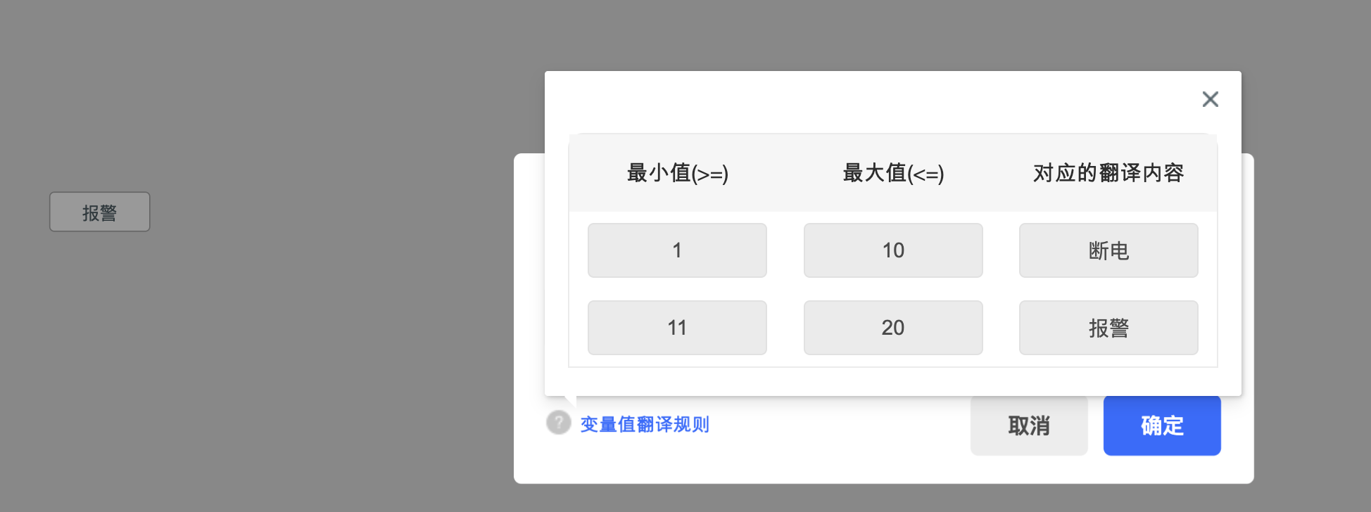Edit the 报警 translation field in the table
Viewport: 1371px width, 512px height.
1108,328
